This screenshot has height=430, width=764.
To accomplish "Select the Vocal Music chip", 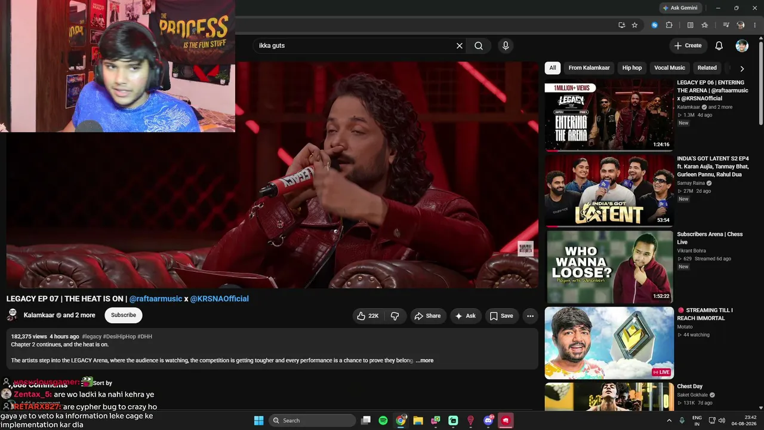I will click(x=670, y=68).
